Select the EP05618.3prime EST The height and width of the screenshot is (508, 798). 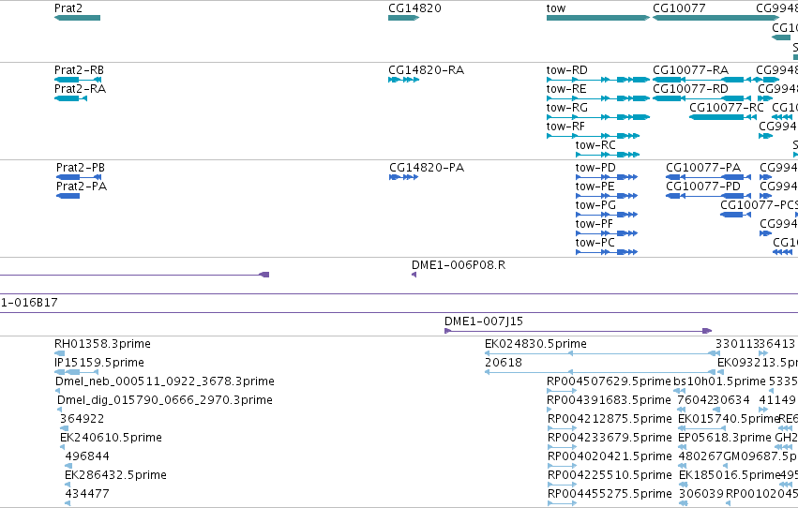click(x=683, y=447)
